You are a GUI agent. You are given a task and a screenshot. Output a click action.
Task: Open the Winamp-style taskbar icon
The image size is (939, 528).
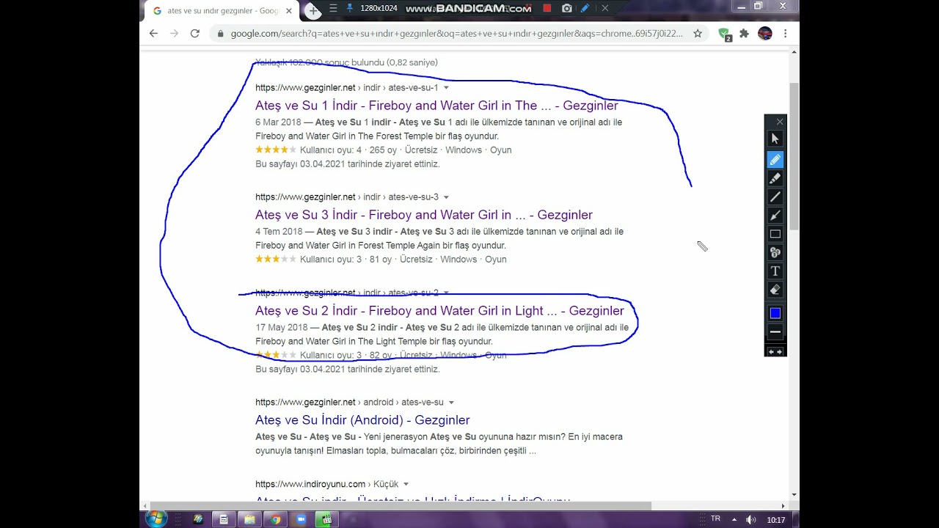coord(198,519)
